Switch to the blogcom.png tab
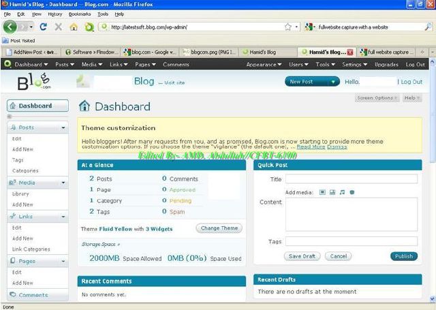 pyautogui.click(x=209, y=52)
